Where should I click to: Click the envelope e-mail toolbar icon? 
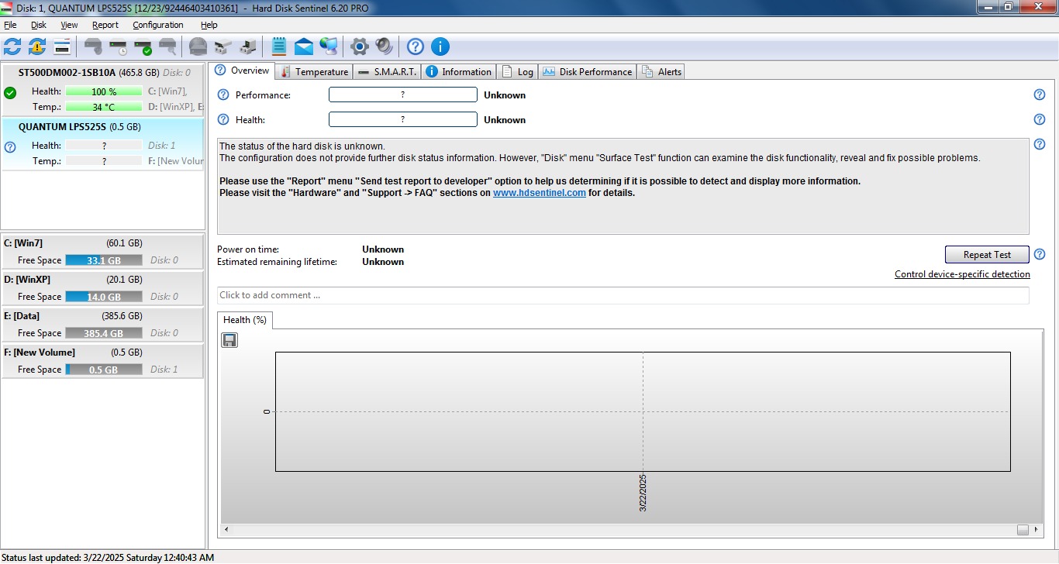[x=304, y=46]
